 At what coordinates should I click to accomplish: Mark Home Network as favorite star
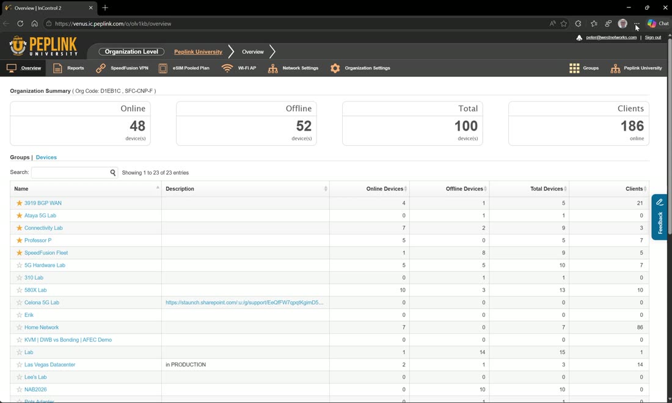click(x=20, y=327)
